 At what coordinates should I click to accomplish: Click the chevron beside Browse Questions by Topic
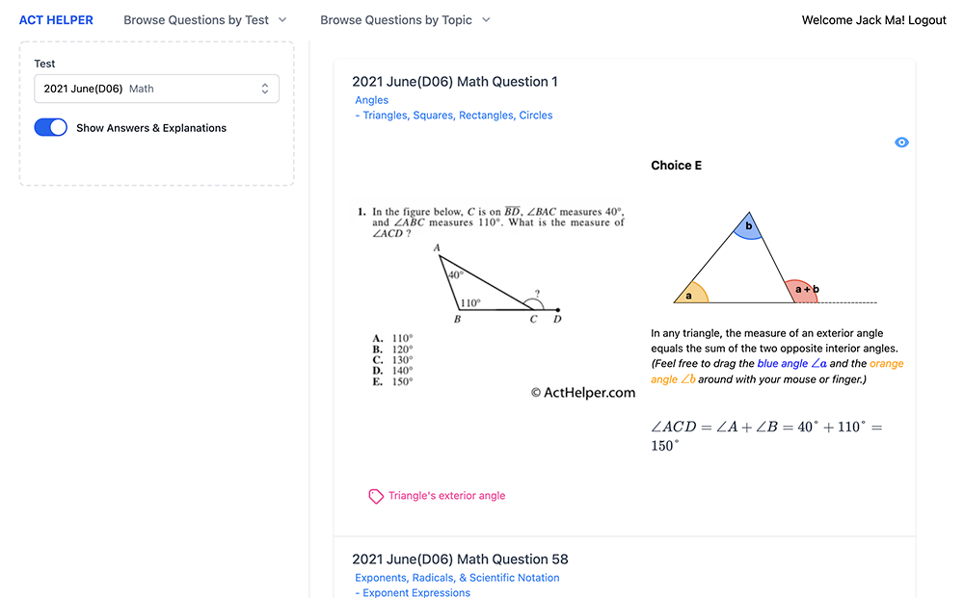click(x=486, y=20)
